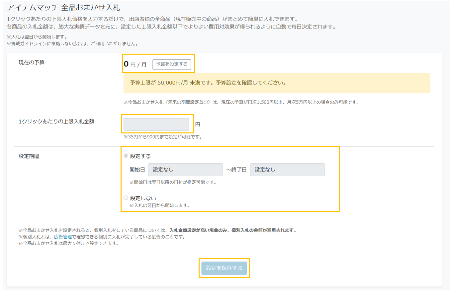This screenshot has height=290, width=452.
Task: Open the 終了日 date field
Action: coord(287,169)
